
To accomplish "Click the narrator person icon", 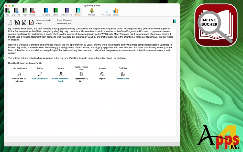I will click(61, 74).
